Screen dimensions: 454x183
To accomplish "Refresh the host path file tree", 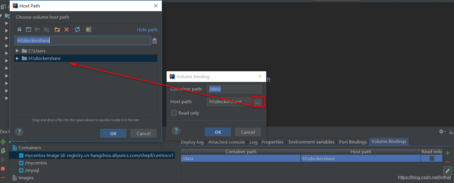I will coord(77,29).
